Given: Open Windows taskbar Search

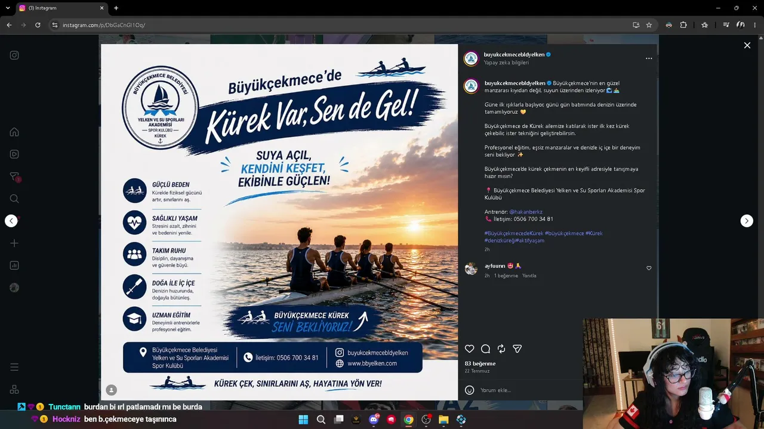Looking at the screenshot, I should point(321,419).
